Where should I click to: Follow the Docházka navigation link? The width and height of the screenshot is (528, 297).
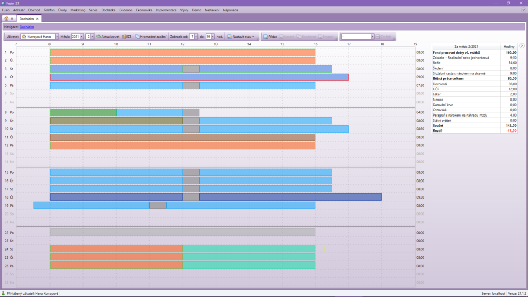[27, 26]
